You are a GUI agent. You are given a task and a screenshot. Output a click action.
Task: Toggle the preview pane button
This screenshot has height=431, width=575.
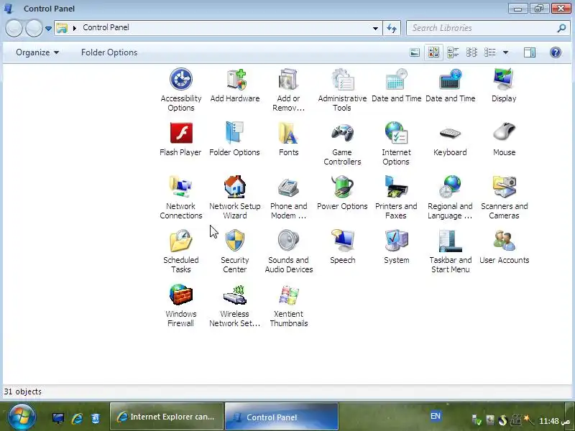530,52
